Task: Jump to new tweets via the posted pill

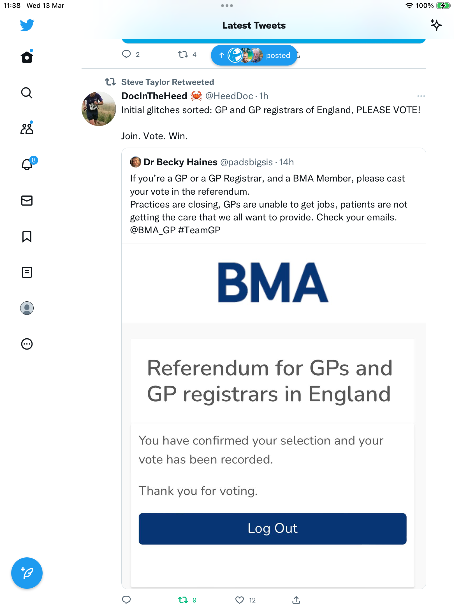Action: (254, 55)
